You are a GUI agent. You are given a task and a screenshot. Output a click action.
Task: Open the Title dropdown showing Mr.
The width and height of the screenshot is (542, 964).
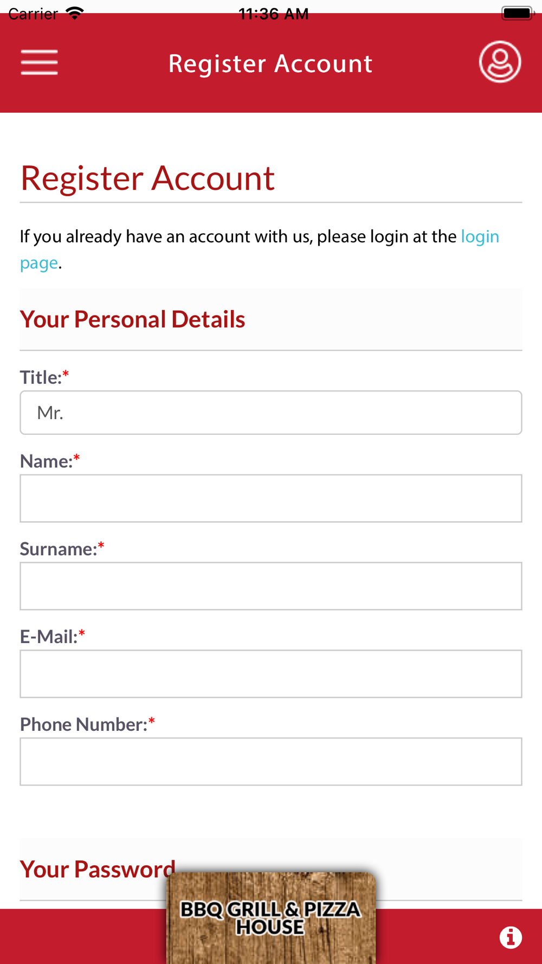coord(271,413)
